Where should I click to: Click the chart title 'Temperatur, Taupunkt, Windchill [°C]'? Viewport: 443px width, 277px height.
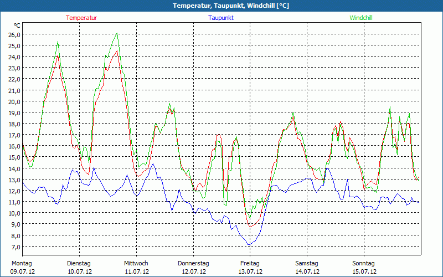(231, 6)
